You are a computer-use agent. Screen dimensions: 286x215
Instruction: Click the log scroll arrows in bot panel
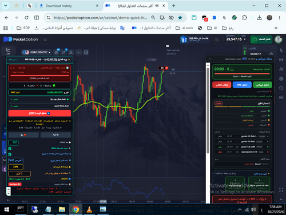9,191
